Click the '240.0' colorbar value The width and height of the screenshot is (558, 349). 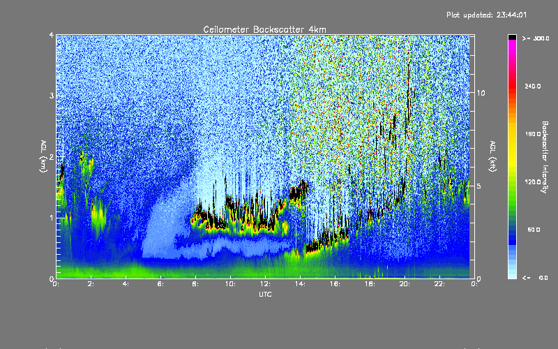tap(533, 86)
